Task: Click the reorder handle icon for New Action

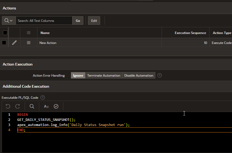Action: click(29, 43)
